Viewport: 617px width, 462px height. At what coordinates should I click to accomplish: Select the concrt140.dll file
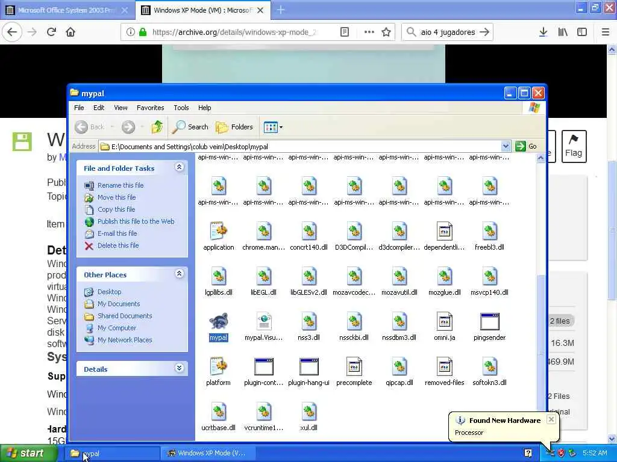(308, 232)
